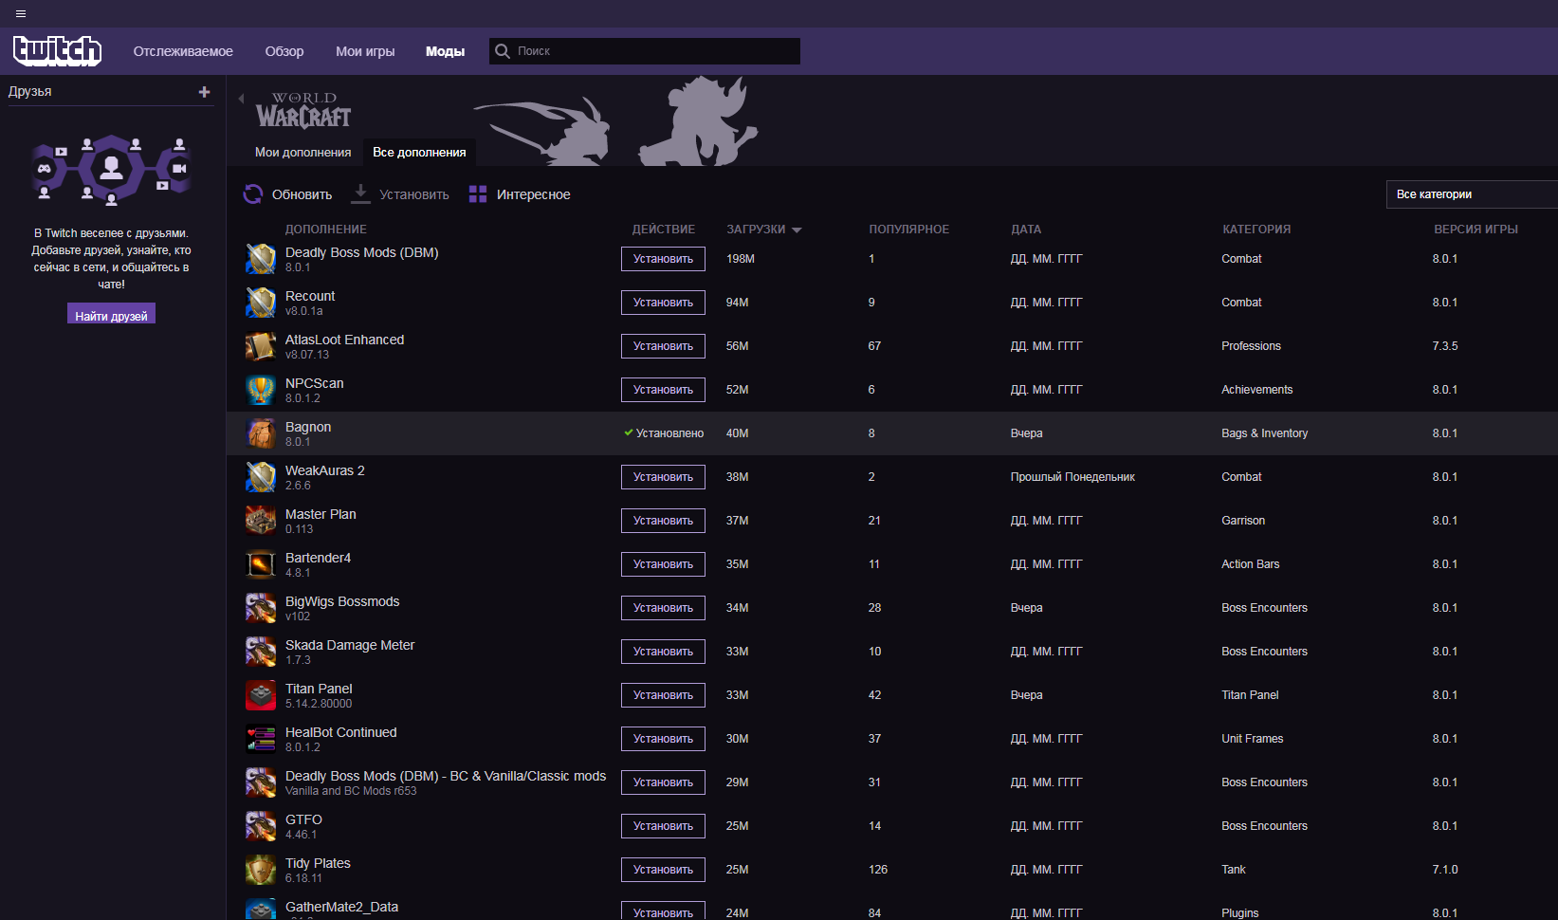The width and height of the screenshot is (1558, 920).
Task: Click the AtlasLoot Enhanced addon icon
Action: (261, 346)
